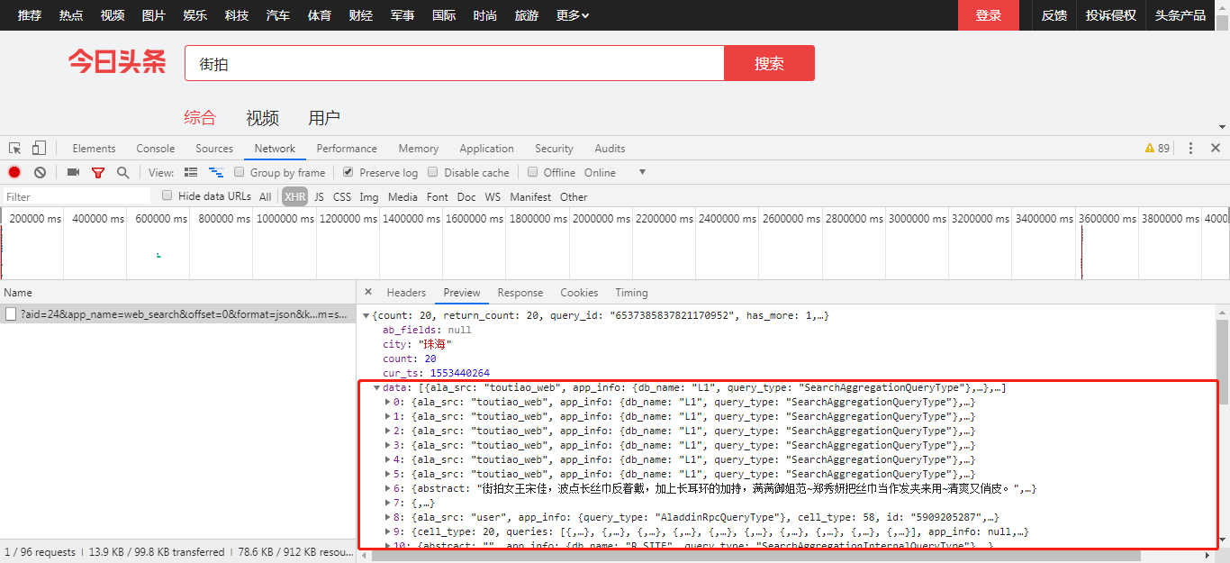Expand data item 3
Screen dimensions: 1230x563
pos(388,445)
